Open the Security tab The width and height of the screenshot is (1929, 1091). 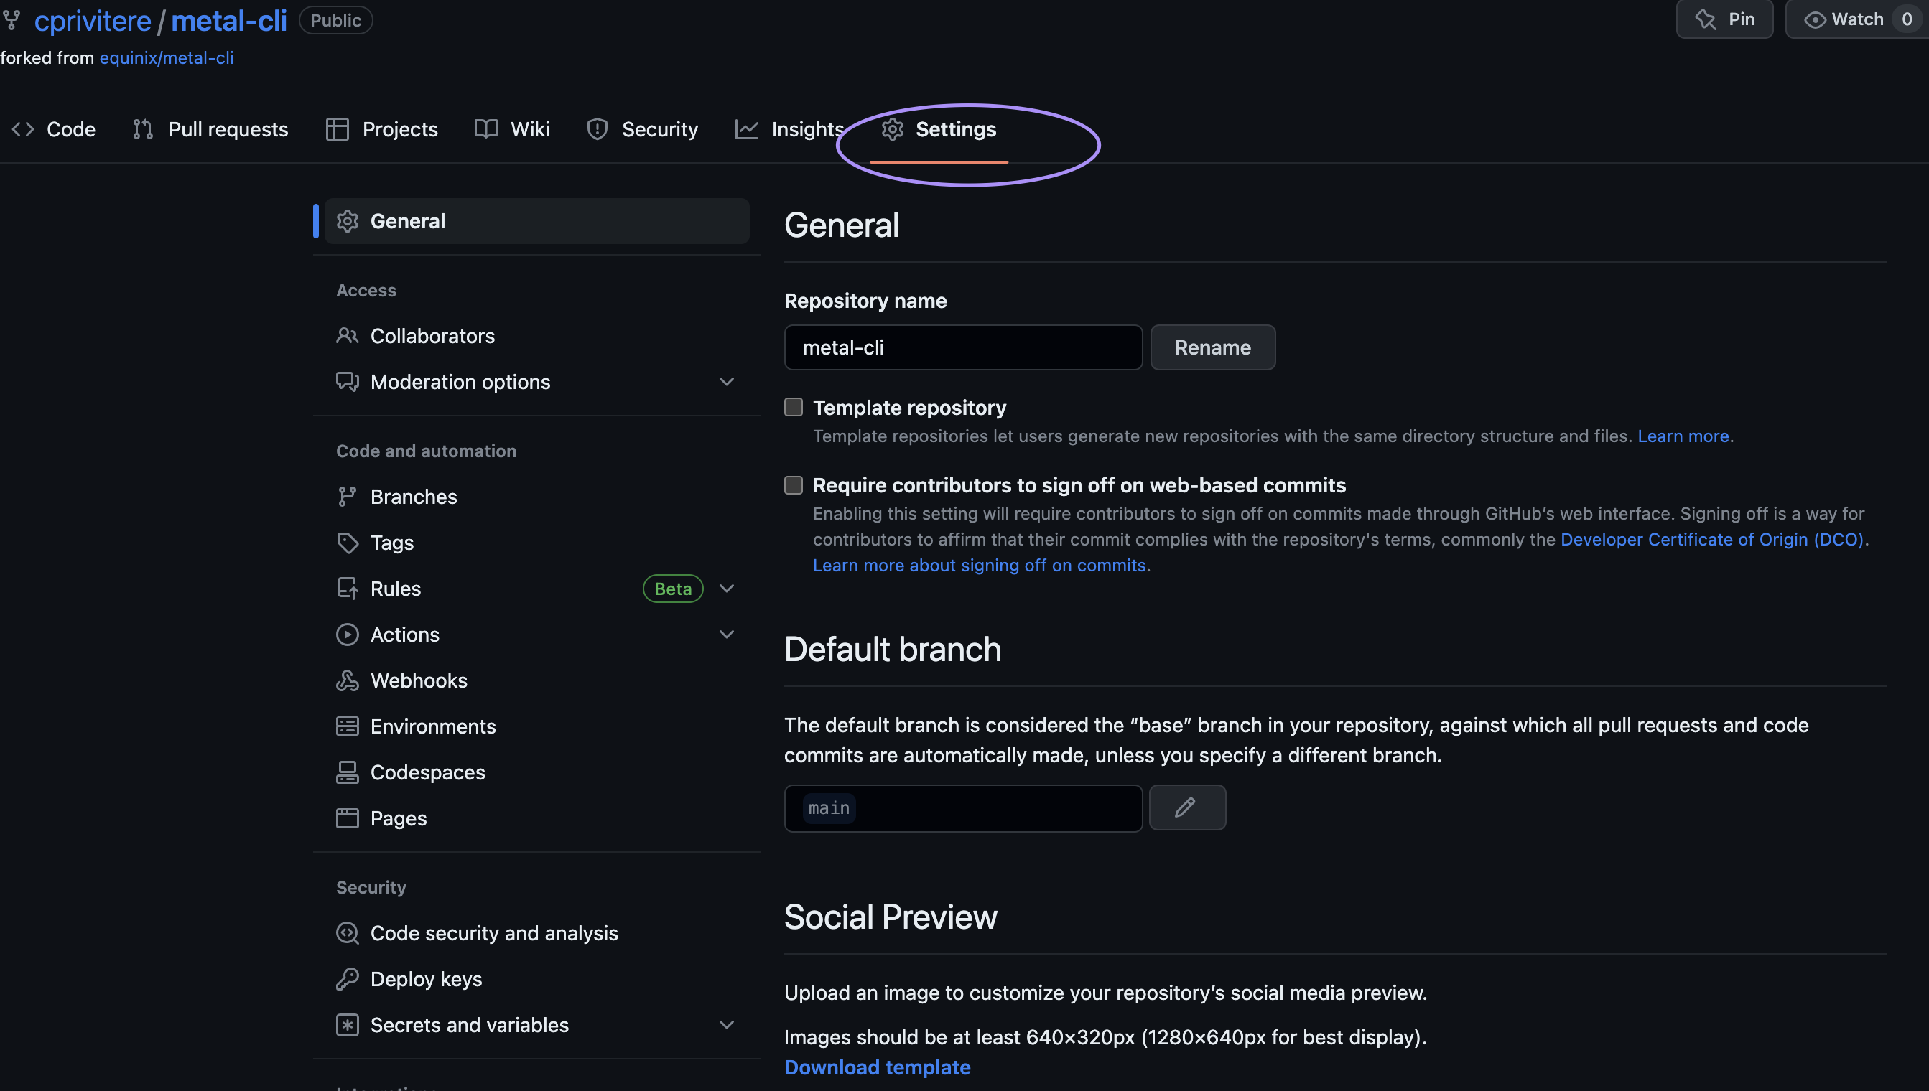pyautogui.click(x=643, y=130)
